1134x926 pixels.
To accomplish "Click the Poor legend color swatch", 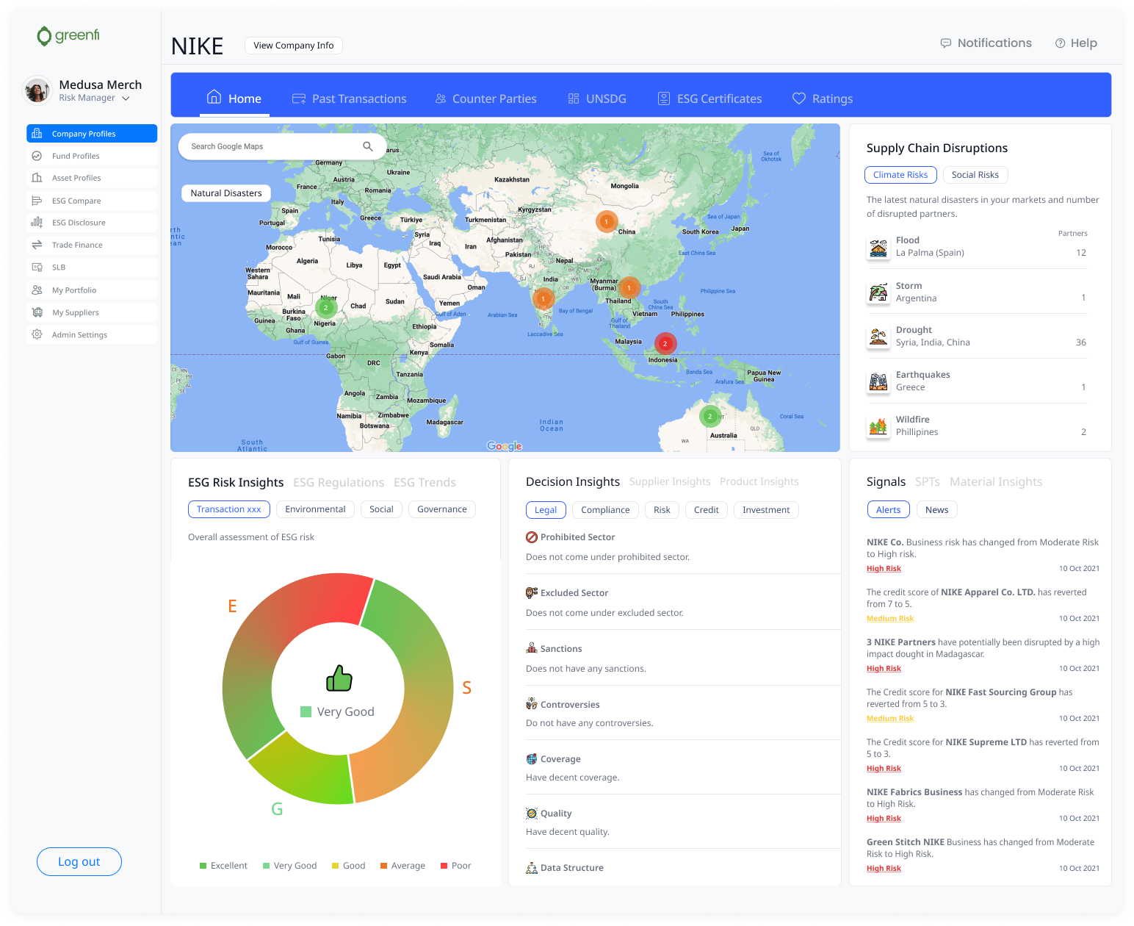I will 444,865.
